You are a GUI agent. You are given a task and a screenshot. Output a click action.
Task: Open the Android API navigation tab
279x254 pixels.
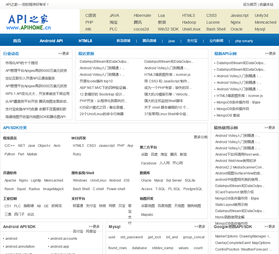click(51, 41)
